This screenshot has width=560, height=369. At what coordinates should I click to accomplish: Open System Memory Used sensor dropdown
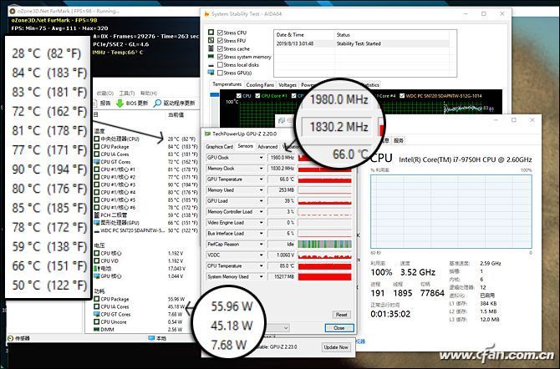coord(262,276)
